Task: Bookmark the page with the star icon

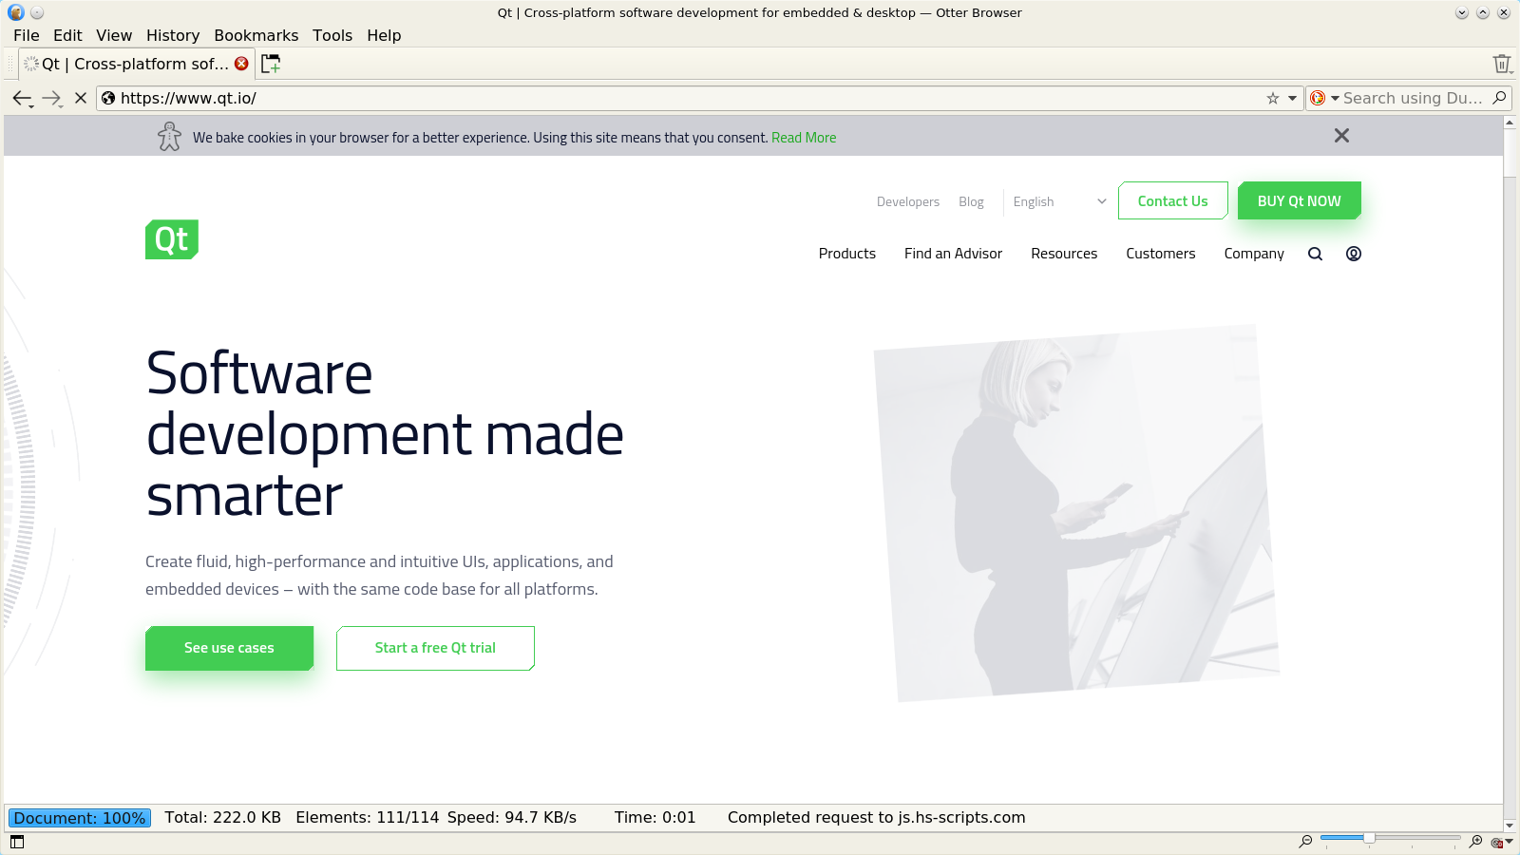Action: (x=1271, y=98)
